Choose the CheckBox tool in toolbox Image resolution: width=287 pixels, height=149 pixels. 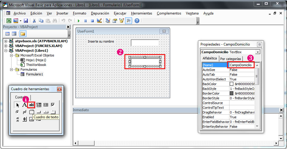coord(53,105)
